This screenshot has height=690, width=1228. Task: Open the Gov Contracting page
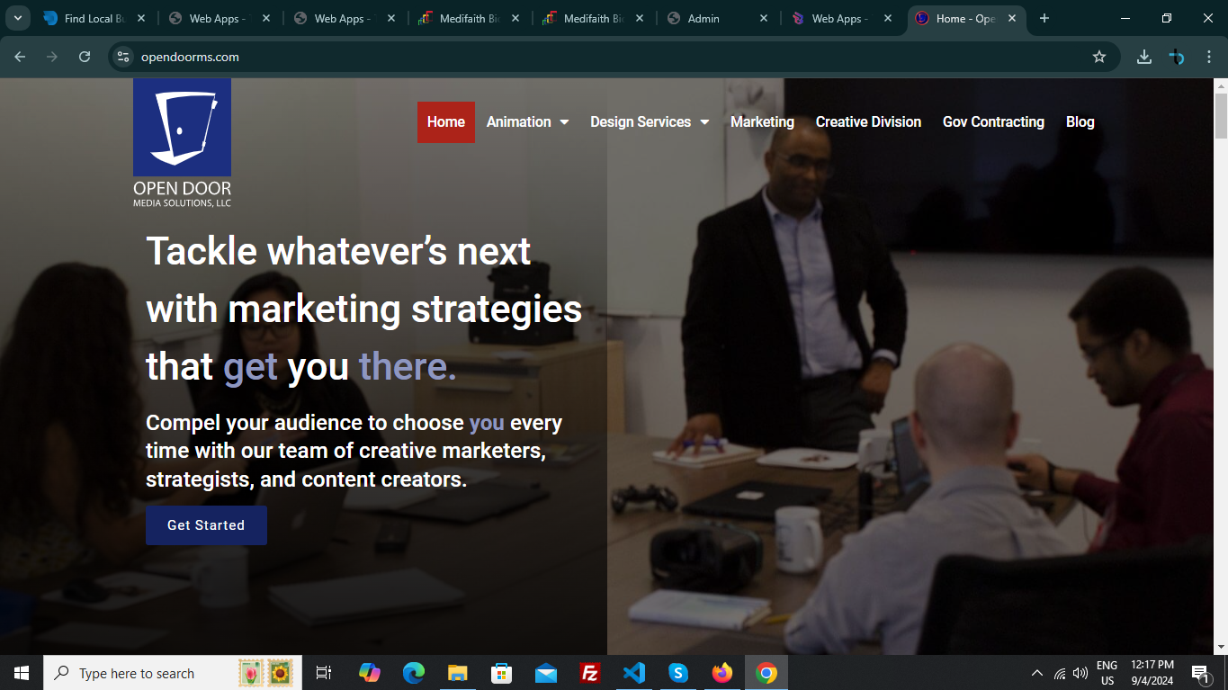click(993, 122)
